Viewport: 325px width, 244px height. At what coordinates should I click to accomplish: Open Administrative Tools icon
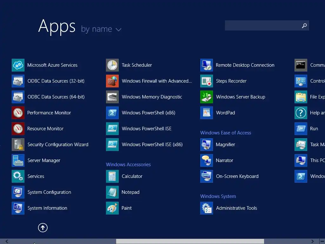pos(207,208)
